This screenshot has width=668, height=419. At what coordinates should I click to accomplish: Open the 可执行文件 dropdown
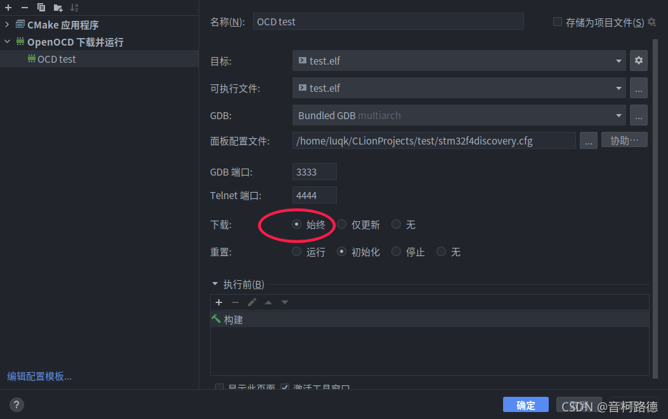[x=459, y=88]
